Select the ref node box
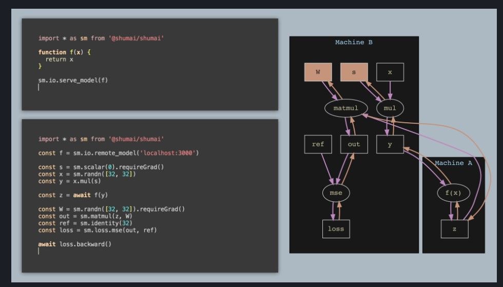 pos(318,144)
